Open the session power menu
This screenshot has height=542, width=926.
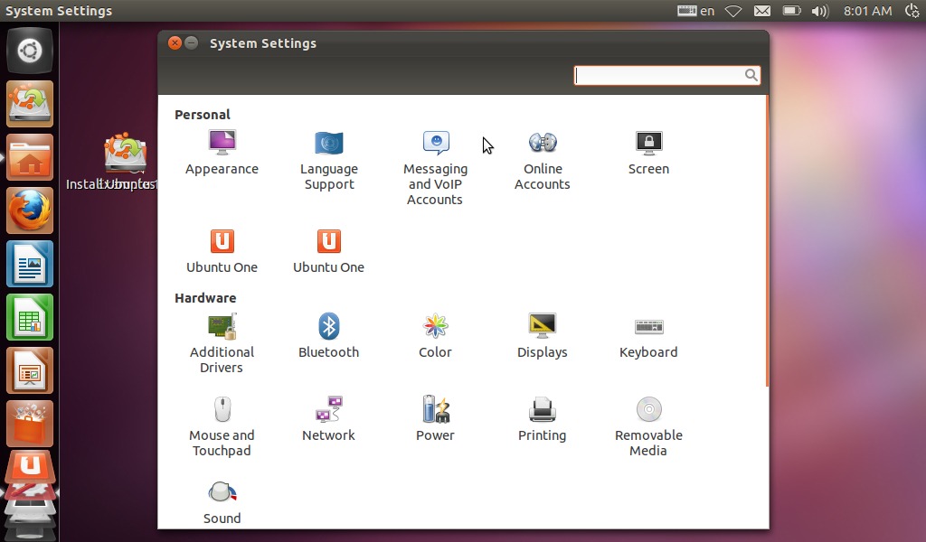tap(913, 11)
